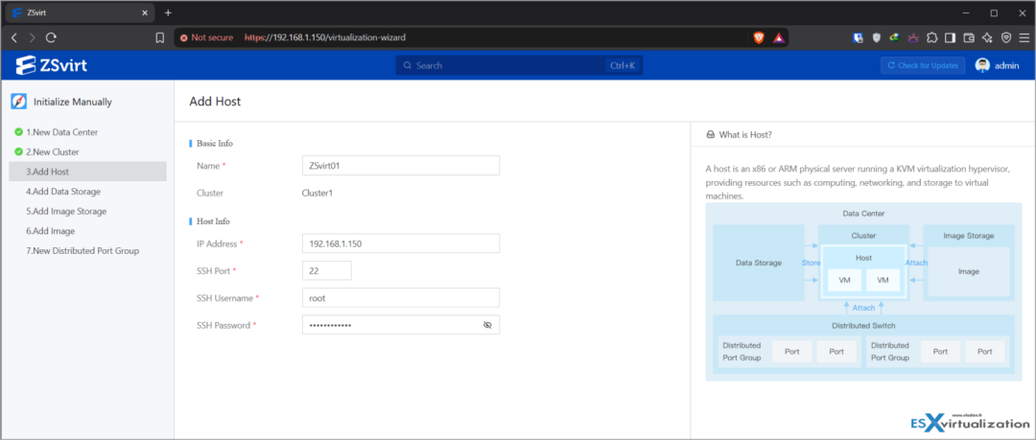Click the admin user avatar icon
This screenshot has width=1036, height=440.
982,65
